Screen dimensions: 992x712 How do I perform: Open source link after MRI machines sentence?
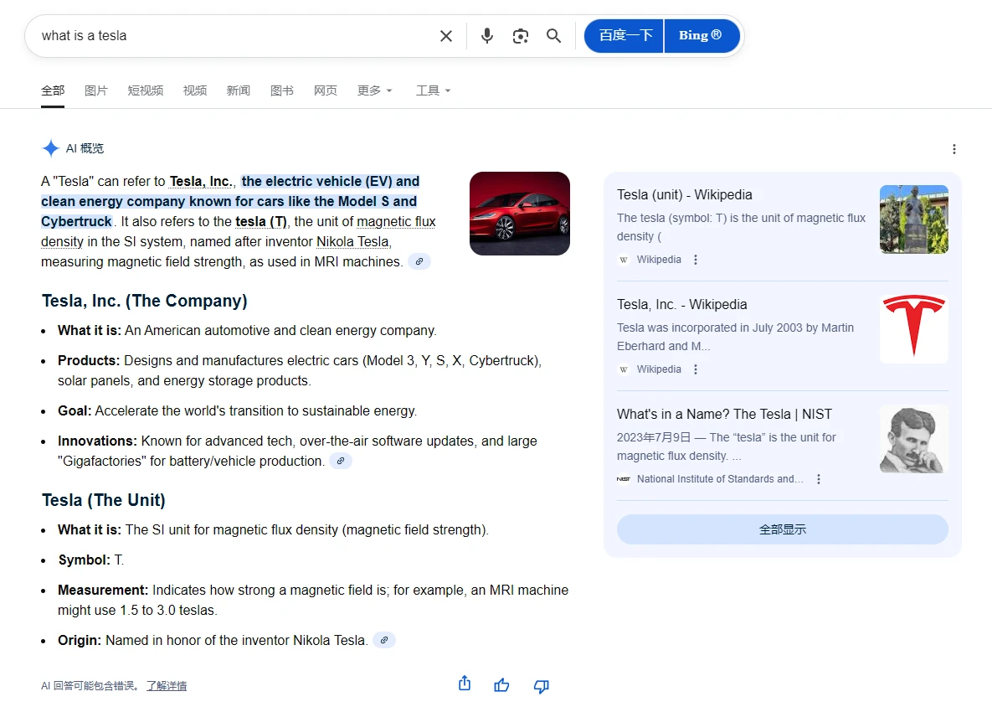pyautogui.click(x=419, y=261)
